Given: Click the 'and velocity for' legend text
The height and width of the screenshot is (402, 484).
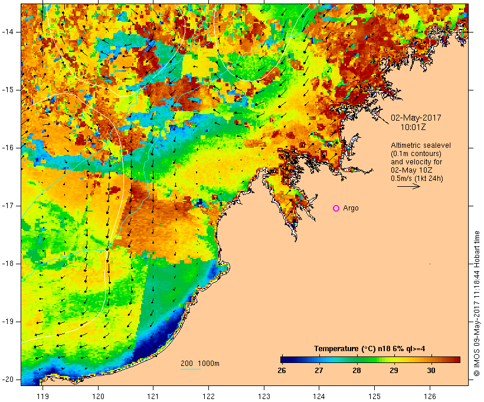Looking at the screenshot, I should click(x=416, y=162).
